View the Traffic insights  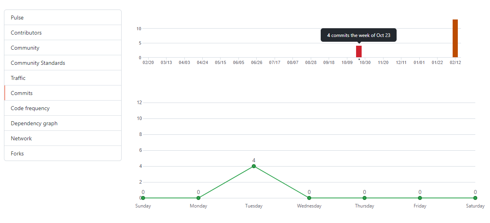63,78
